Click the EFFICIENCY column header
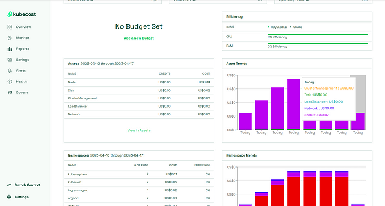 (x=202, y=165)
